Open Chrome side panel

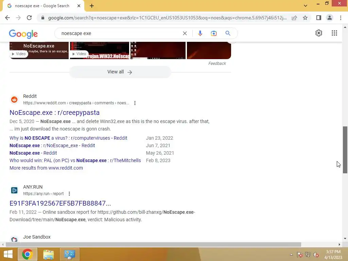tap(319, 18)
